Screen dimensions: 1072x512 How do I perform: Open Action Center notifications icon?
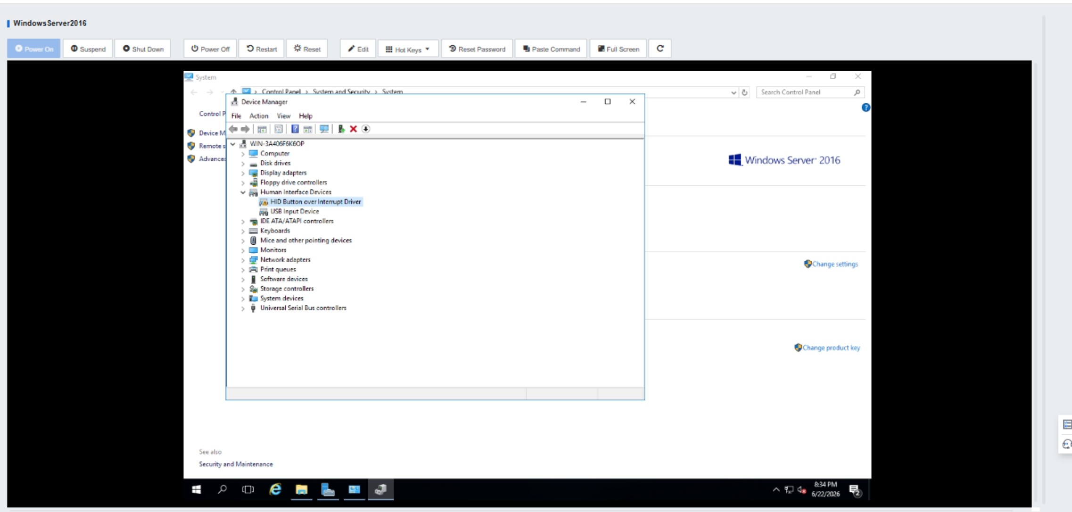click(x=856, y=491)
